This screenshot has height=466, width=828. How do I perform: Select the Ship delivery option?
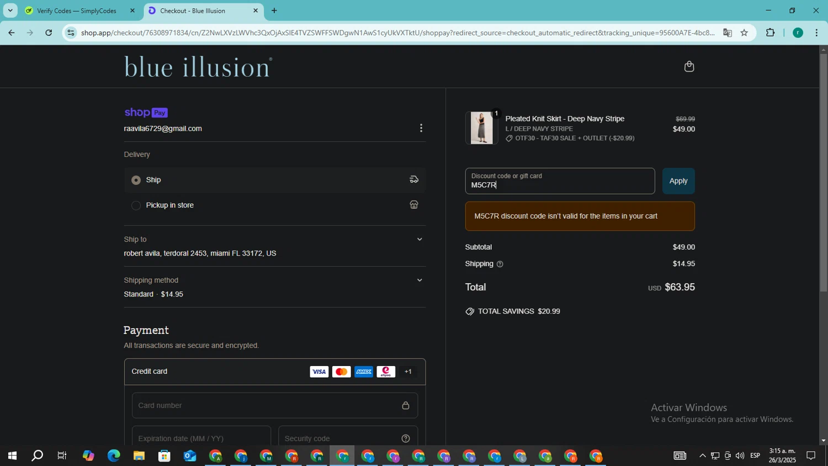[274, 180]
